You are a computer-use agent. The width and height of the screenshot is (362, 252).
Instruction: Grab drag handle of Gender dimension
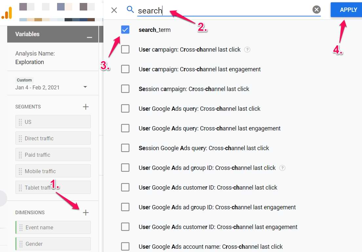pyautogui.click(x=21, y=244)
